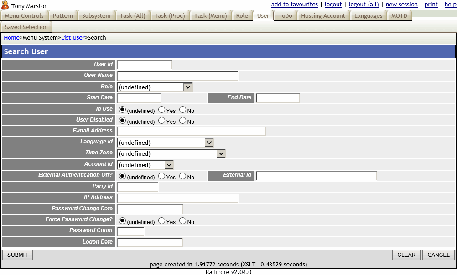Click the application logo icon

[x=6, y=6]
